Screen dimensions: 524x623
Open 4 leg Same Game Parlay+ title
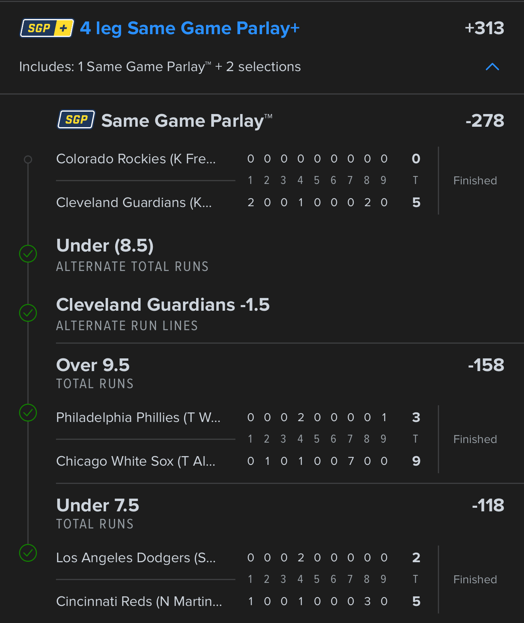(x=190, y=29)
